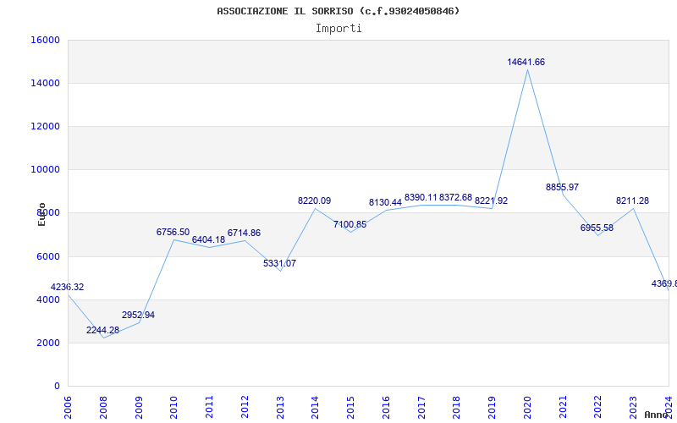Select the 6756.50 data label
Screen dimensions: 677x423
[173, 232]
